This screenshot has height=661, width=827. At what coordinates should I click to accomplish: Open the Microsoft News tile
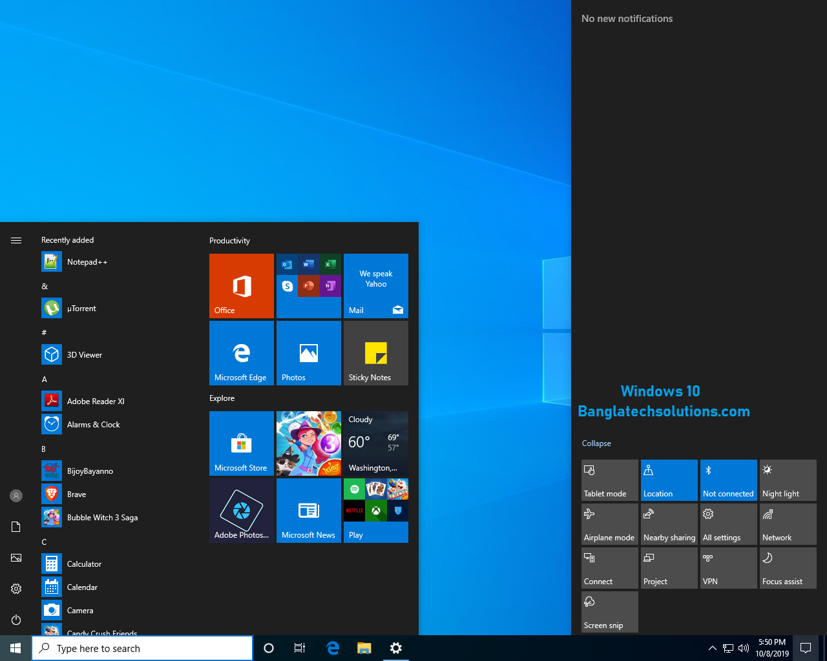(309, 511)
